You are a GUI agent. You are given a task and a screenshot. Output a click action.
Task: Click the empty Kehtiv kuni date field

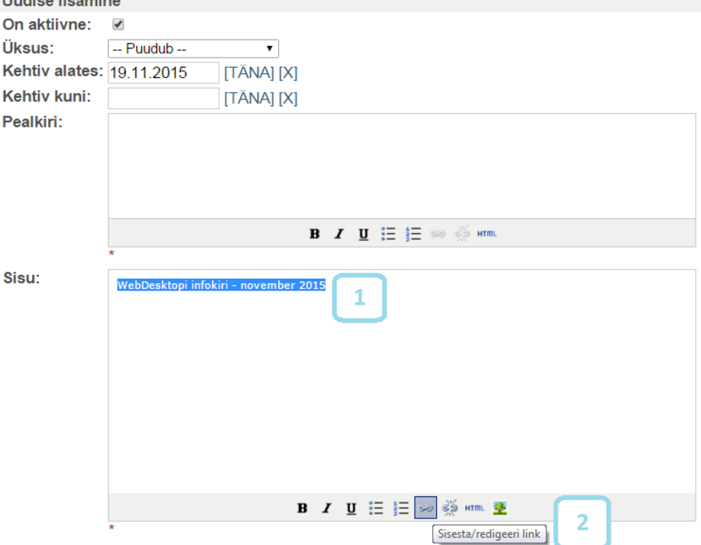pos(164,98)
